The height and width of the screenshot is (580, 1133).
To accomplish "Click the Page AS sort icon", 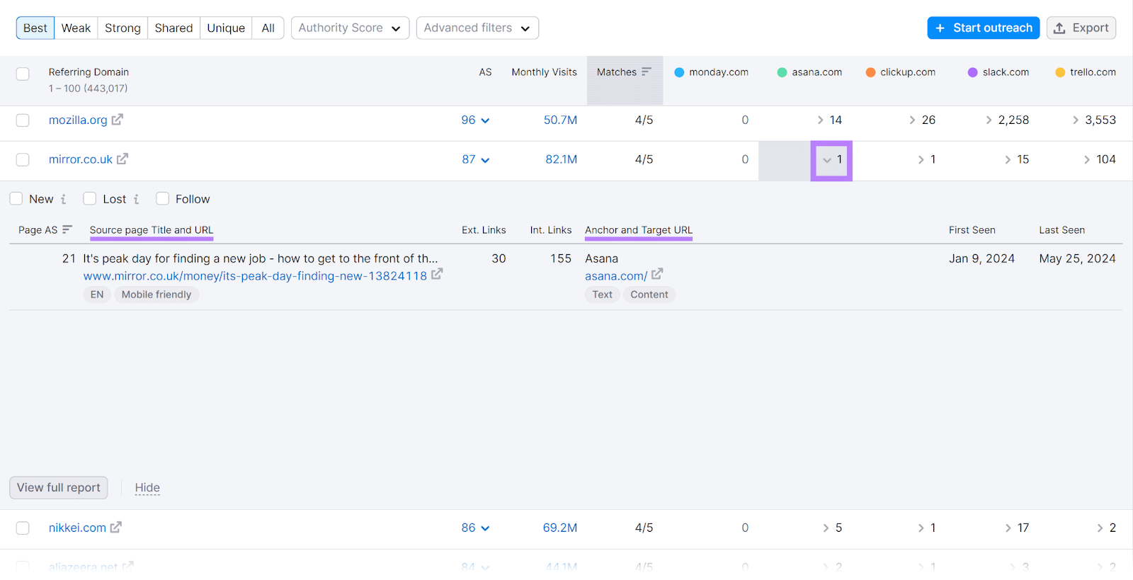I will (67, 229).
